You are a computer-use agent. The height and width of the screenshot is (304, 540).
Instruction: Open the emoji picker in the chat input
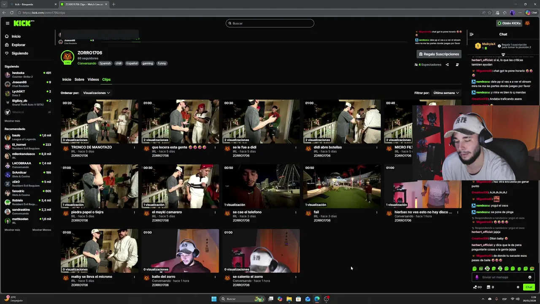(530, 277)
